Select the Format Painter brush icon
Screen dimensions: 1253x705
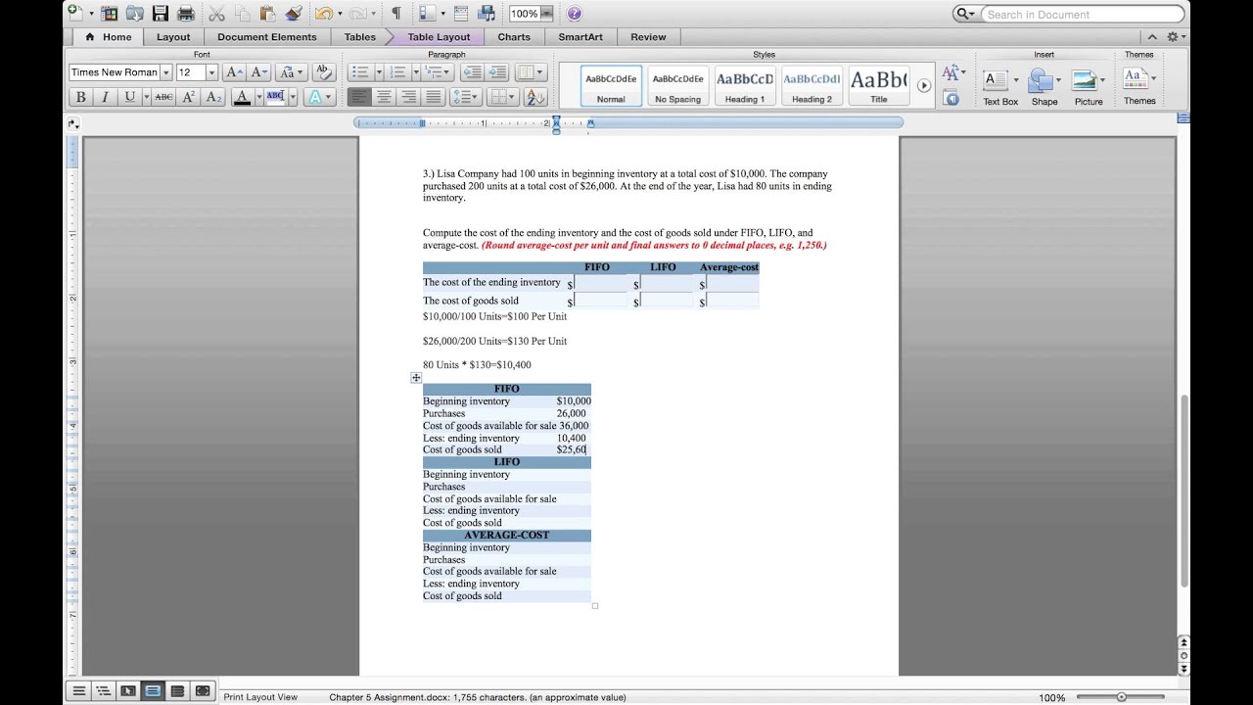coord(294,14)
